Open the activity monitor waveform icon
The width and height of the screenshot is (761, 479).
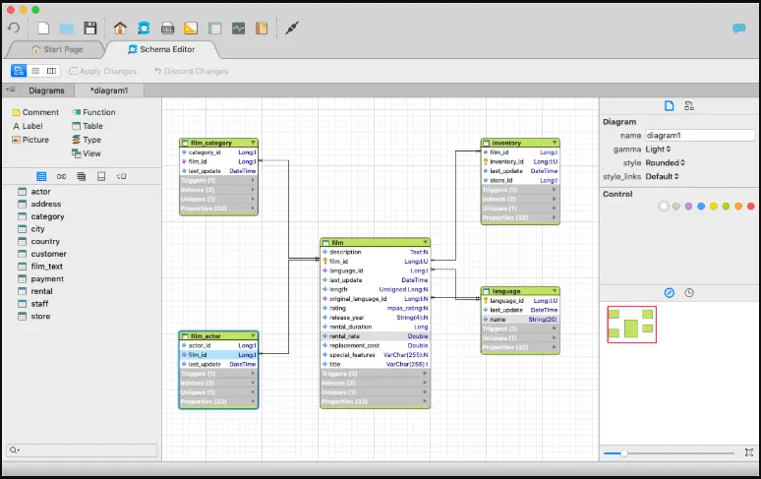click(238, 29)
